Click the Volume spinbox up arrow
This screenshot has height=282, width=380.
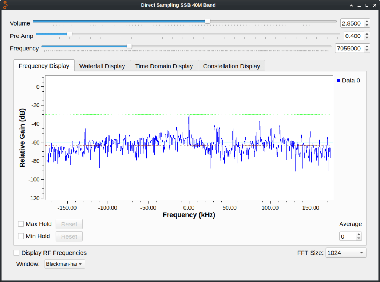click(x=367, y=21)
